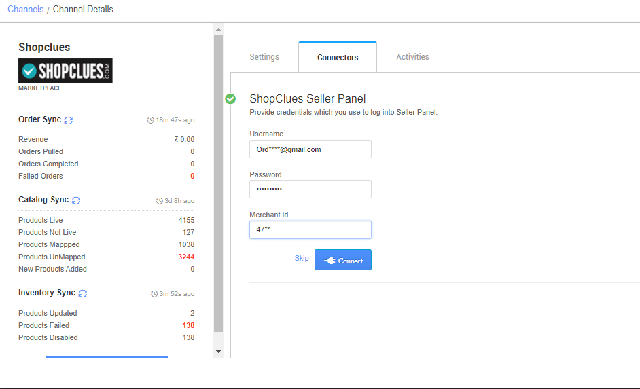The height and width of the screenshot is (389, 640).
Task: Click the '18m 47s ago' timestamp
Action: click(x=175, y=120)
